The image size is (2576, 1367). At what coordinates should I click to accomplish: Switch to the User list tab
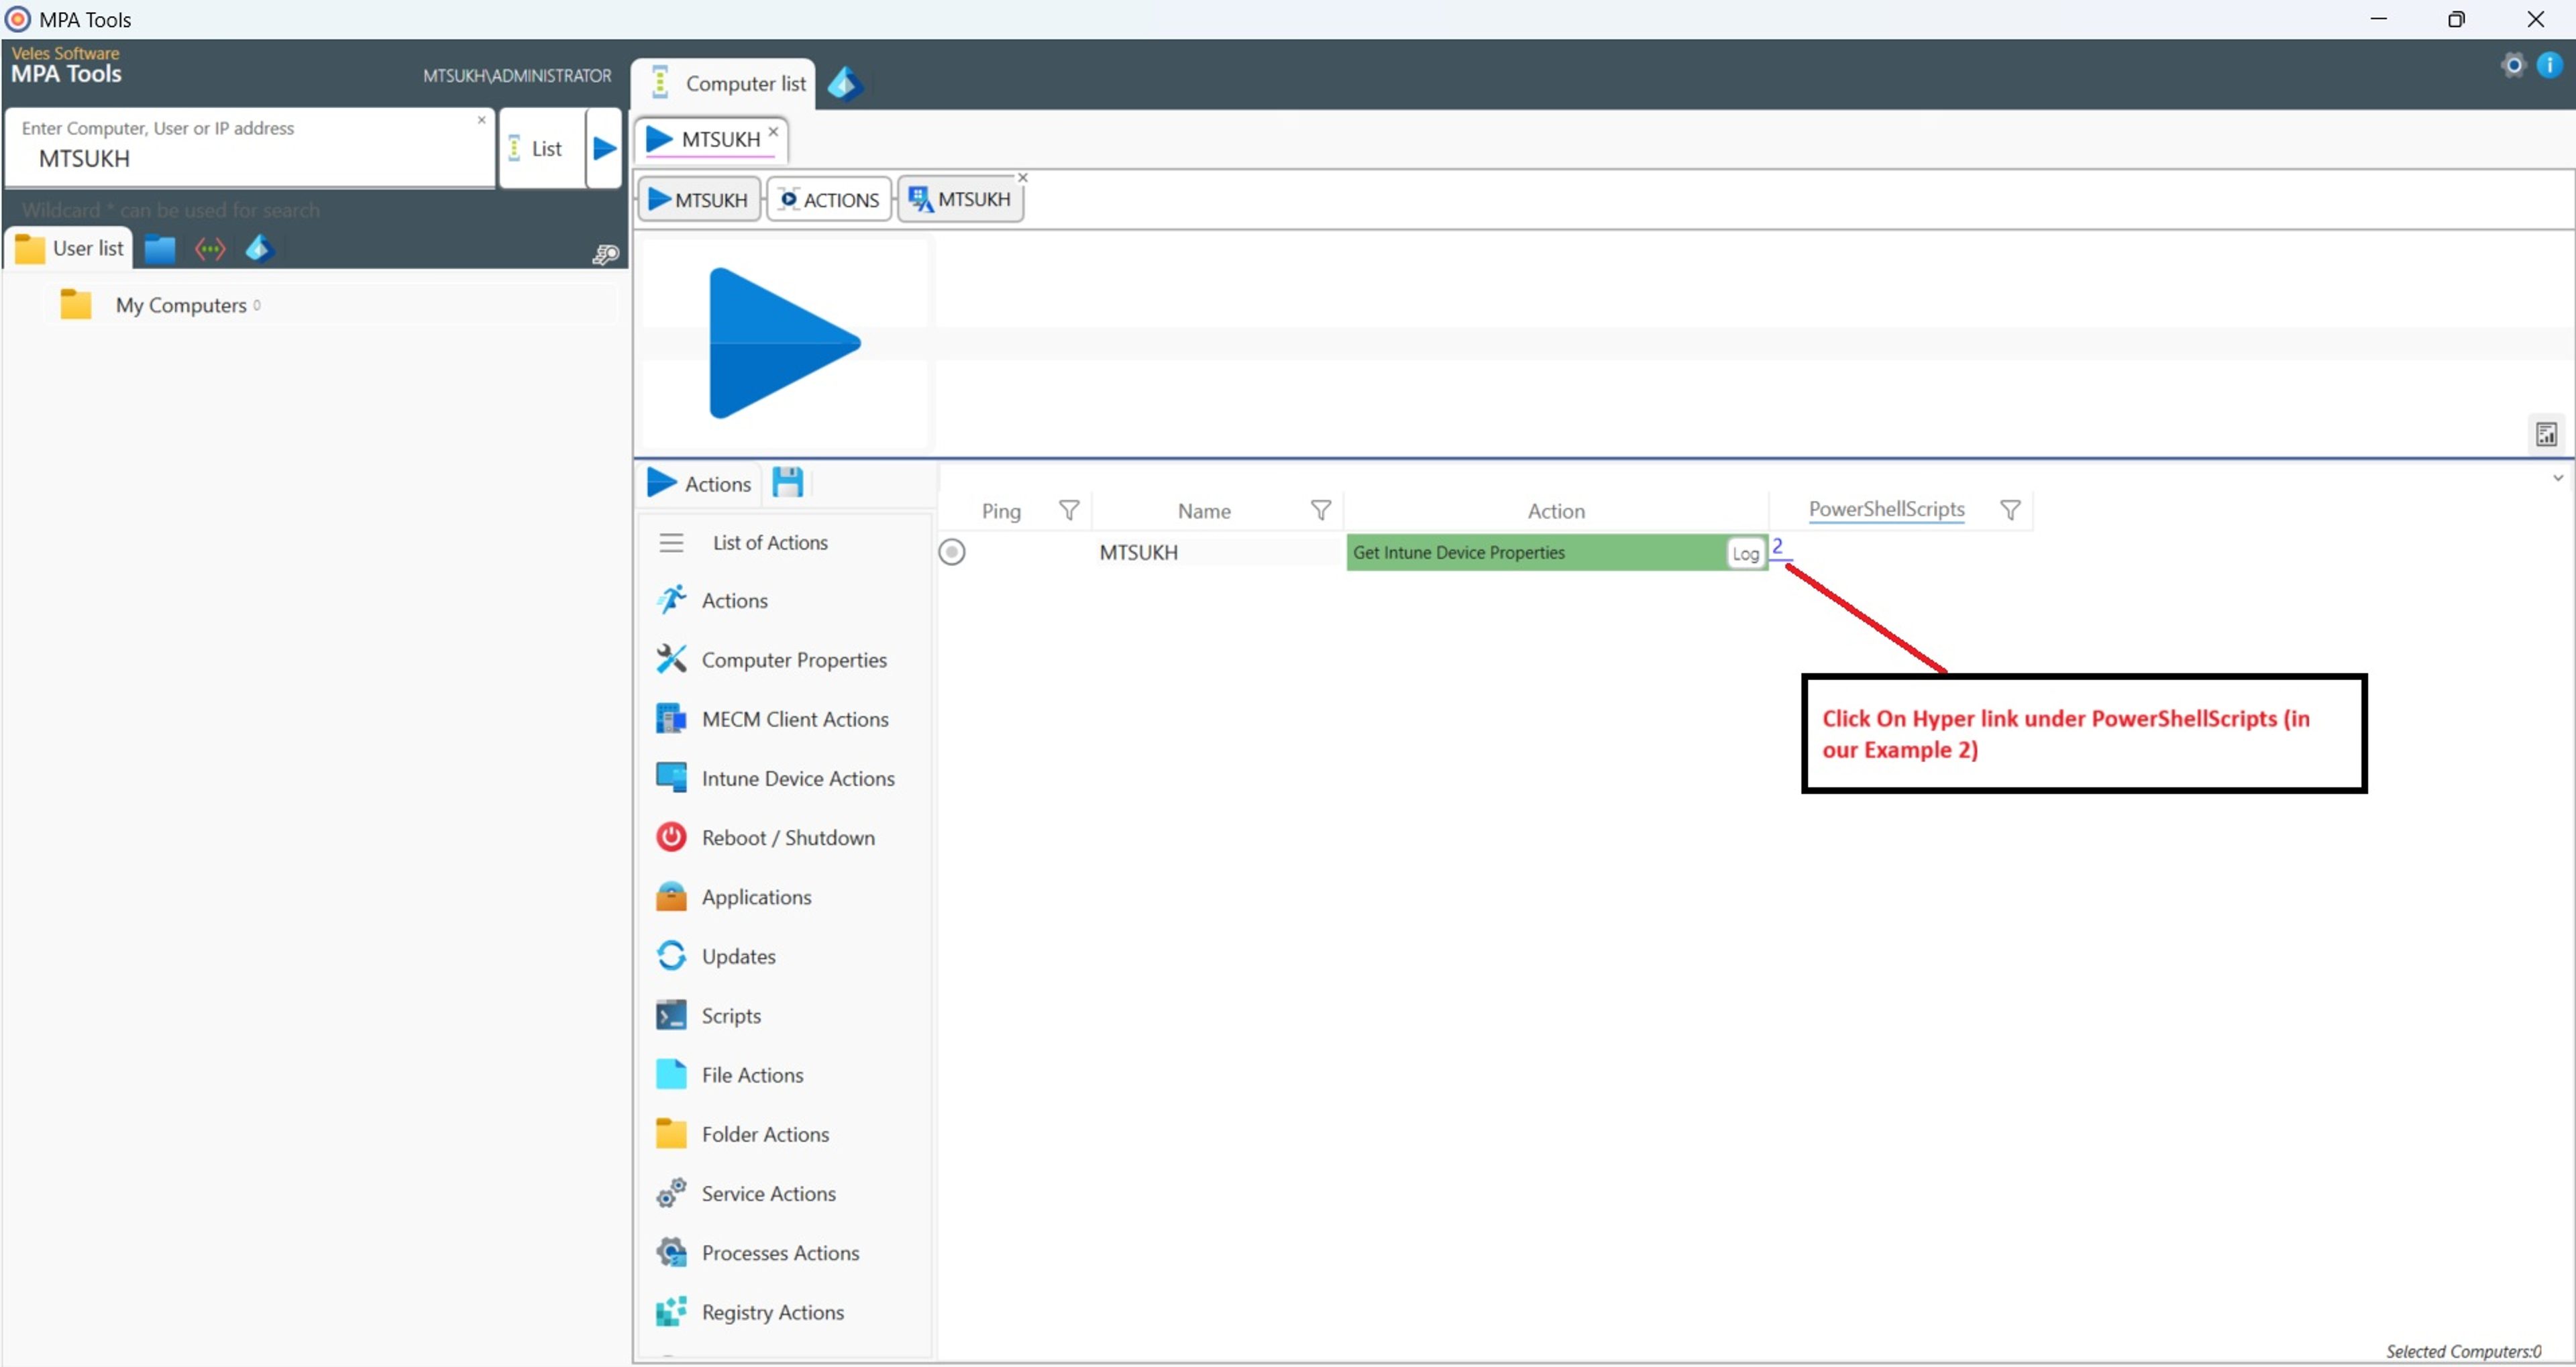point(70,249)
